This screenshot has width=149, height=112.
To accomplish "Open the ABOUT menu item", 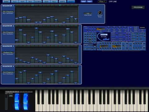I will click(71, 2).
